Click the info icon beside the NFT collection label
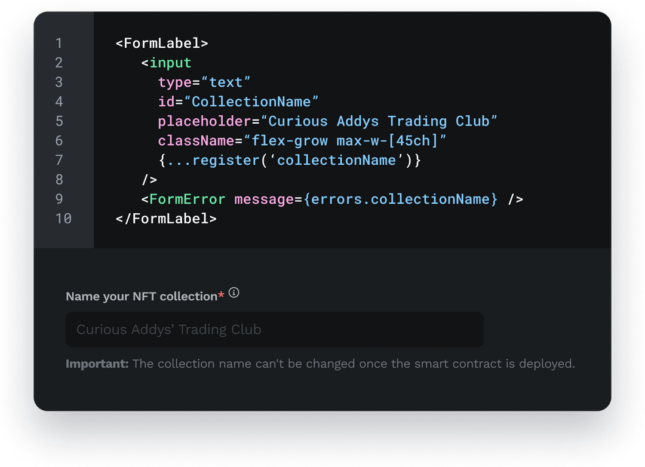Screen dimensions: 645x467 [234, 293]
